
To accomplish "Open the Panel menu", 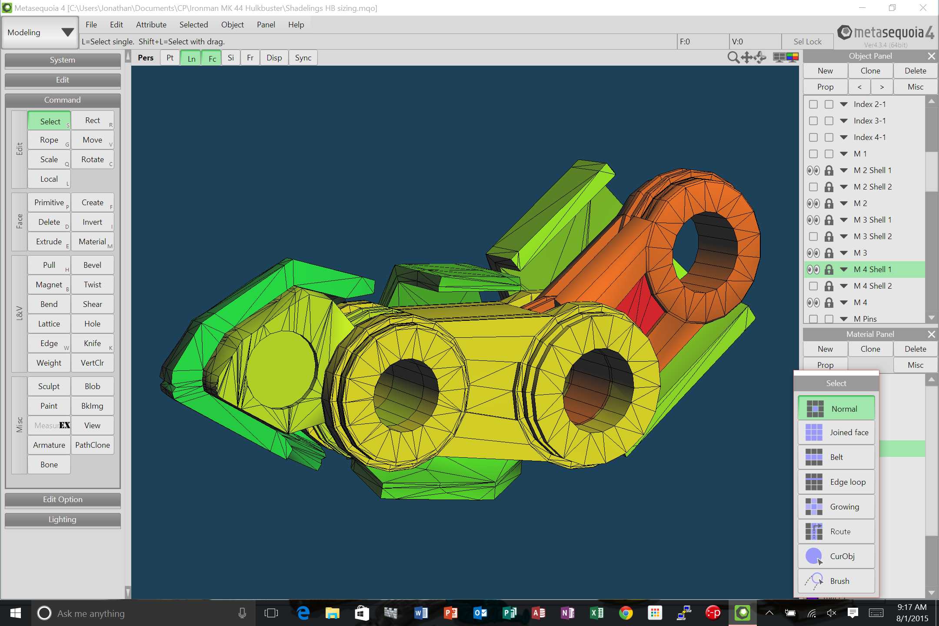I will point(266,25).
